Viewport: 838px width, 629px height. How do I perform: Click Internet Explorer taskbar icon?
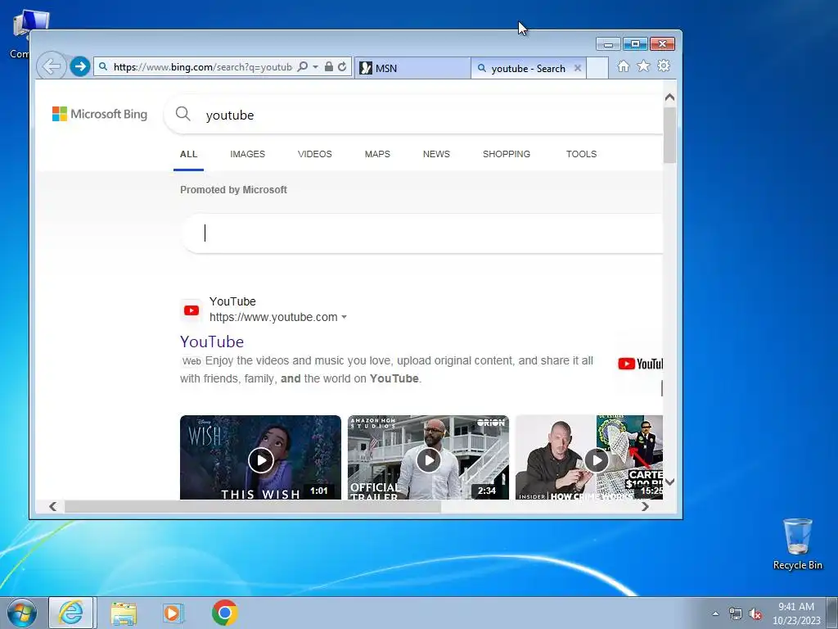click(71, 613)
